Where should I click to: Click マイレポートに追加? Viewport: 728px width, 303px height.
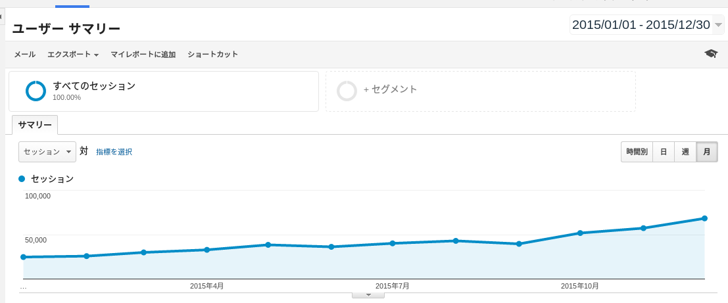(143, 55)
